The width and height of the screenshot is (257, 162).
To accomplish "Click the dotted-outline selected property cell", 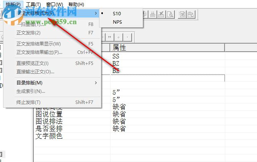I will click(168, 78).
